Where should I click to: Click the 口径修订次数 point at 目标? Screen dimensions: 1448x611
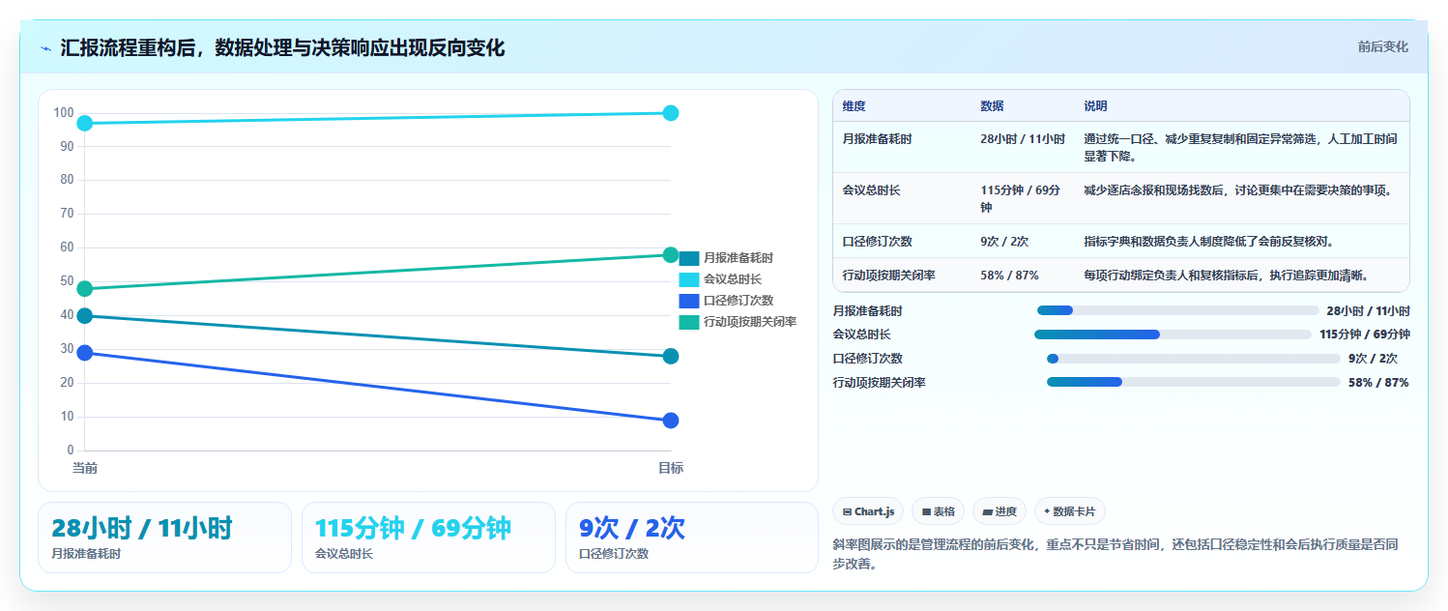tap(671, 421)
